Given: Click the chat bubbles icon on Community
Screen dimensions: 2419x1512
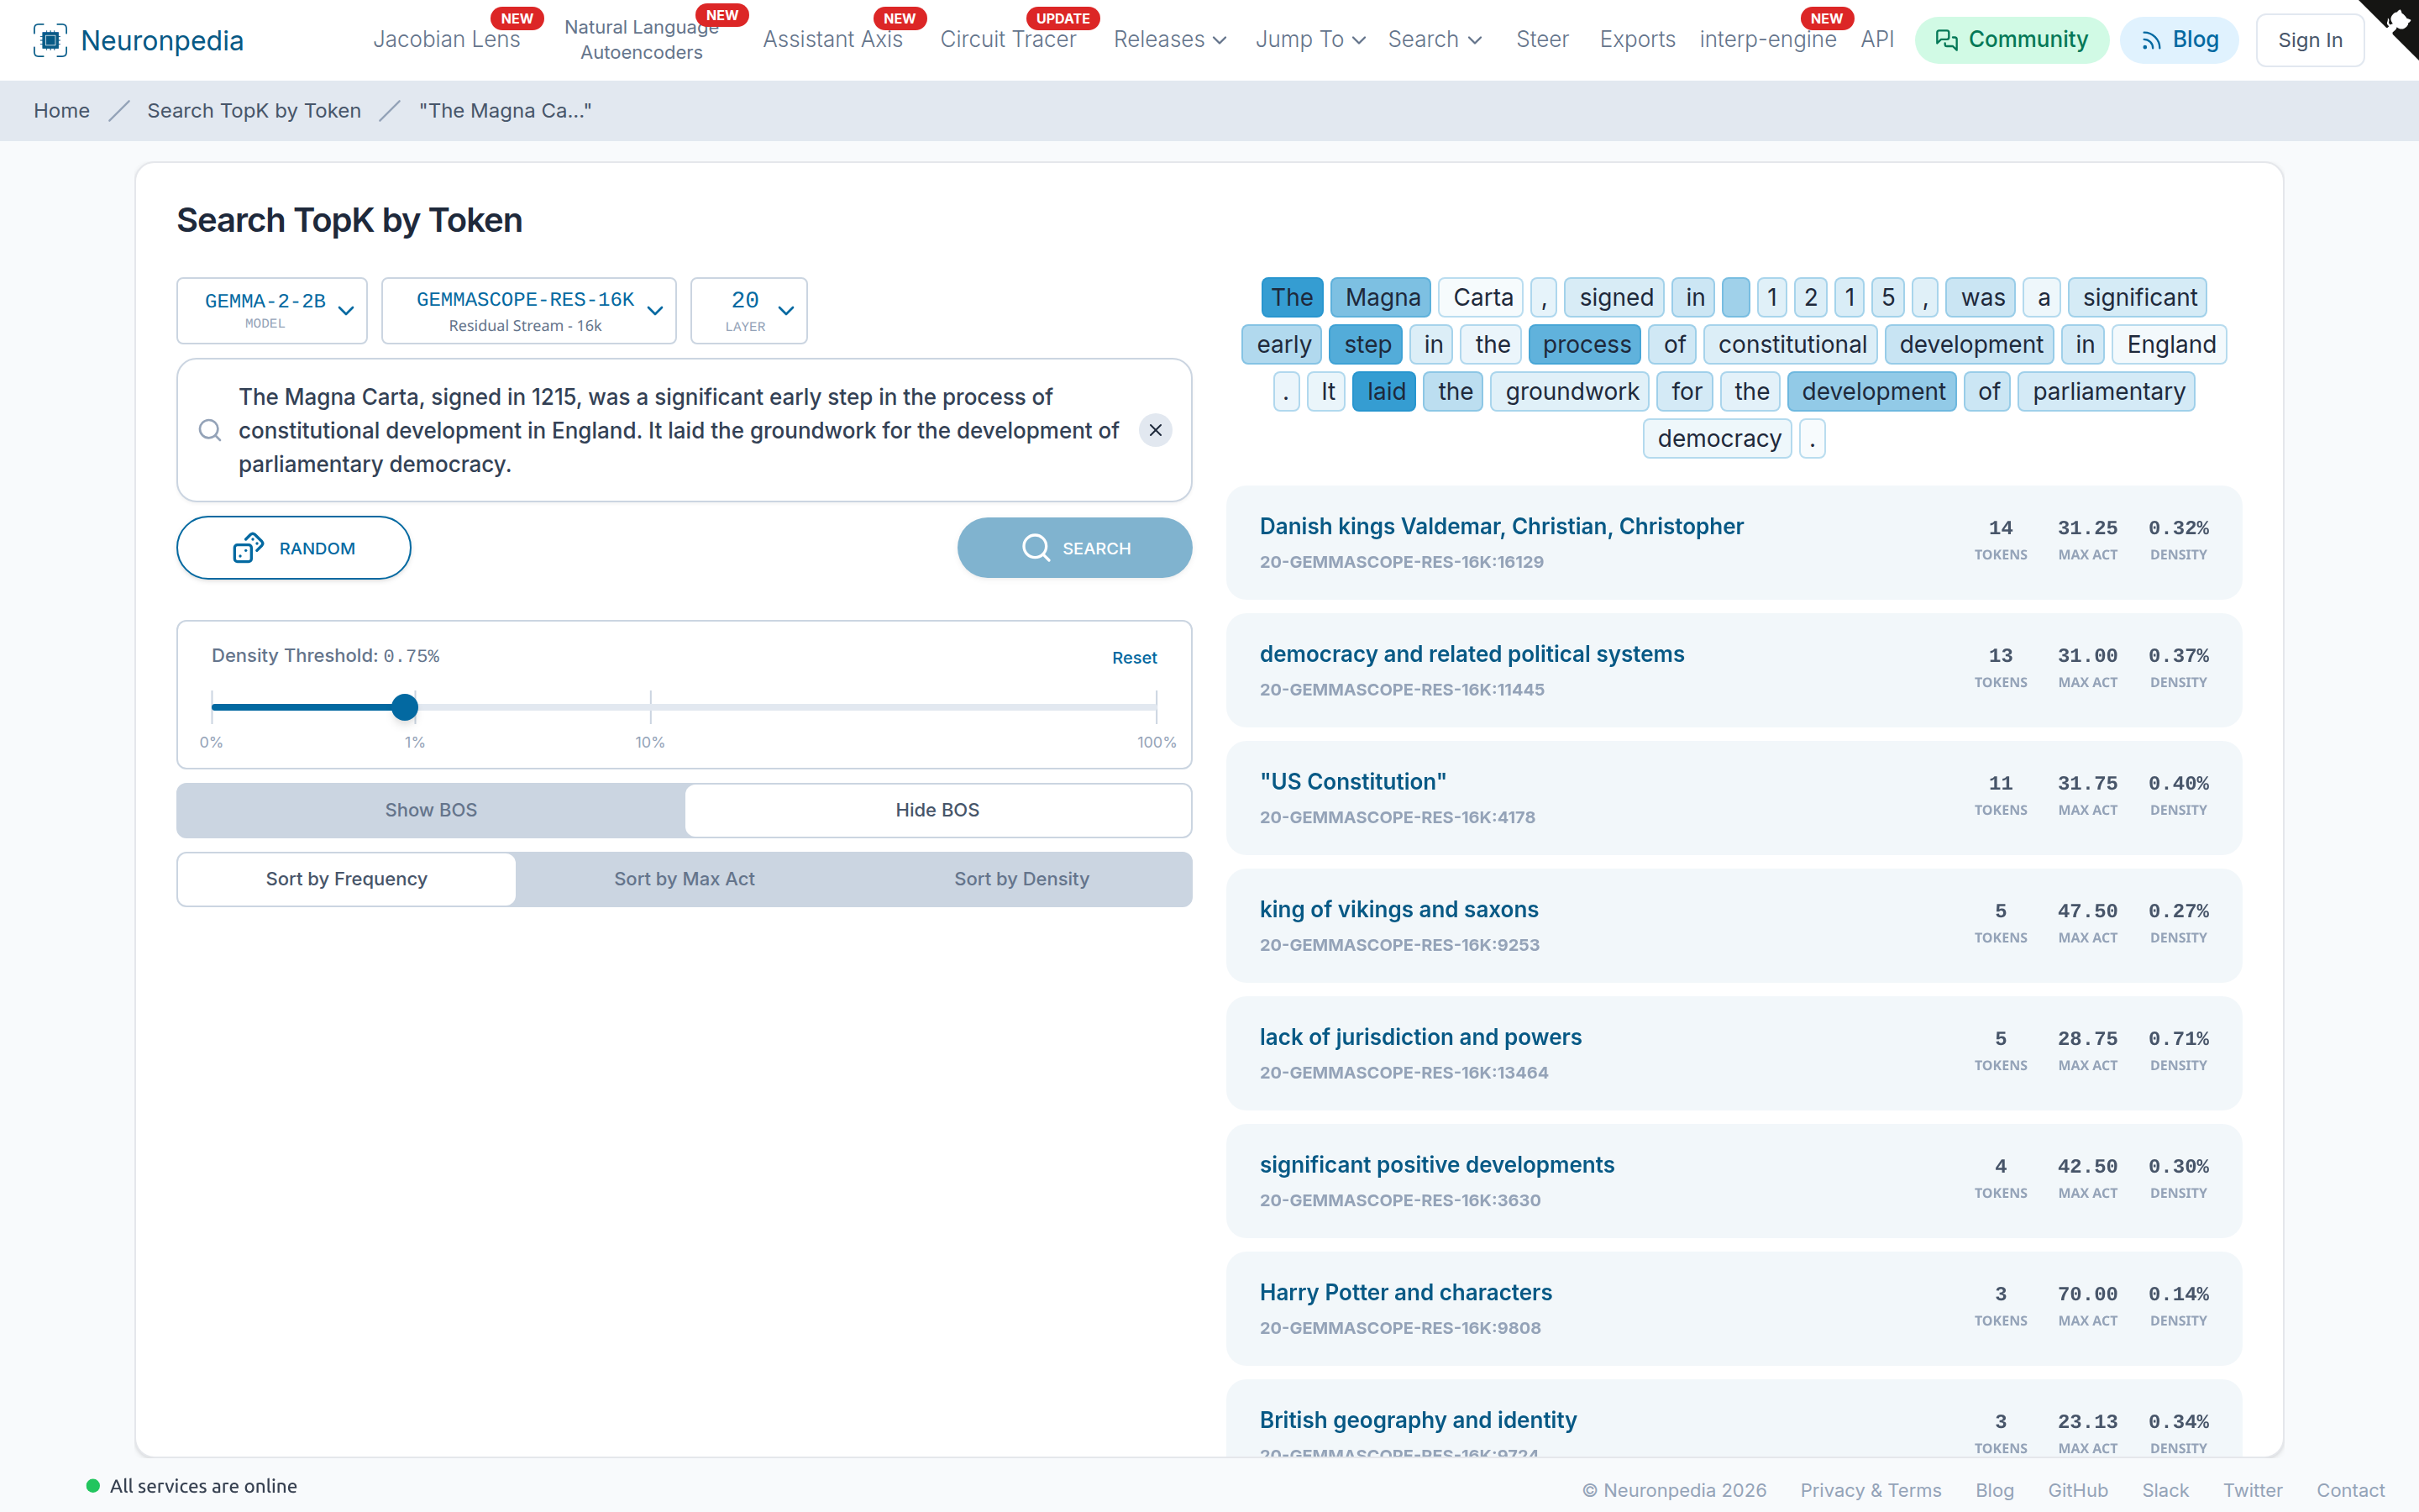Looking at the screenshot, I should click(x=1946, y=40).
